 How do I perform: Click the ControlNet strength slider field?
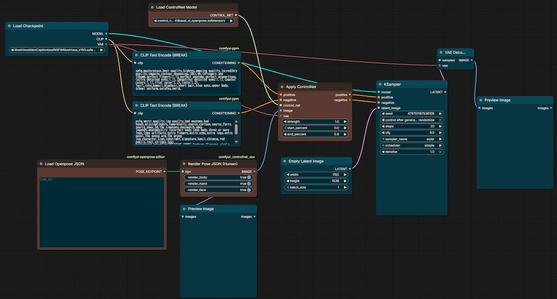click(315, 122)
